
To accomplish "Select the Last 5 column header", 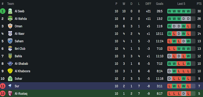I will [x=181, y=4].
